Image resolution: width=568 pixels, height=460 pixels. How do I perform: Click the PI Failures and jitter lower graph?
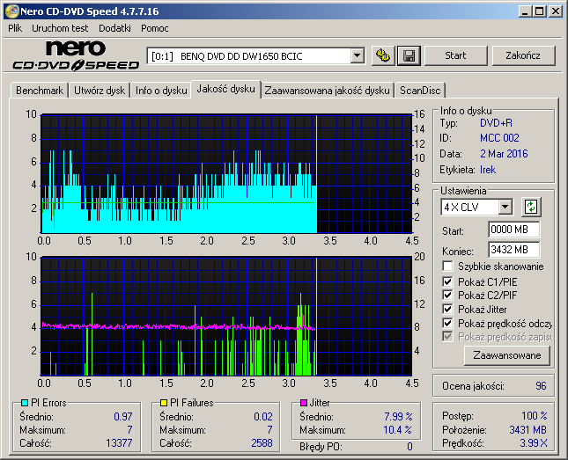226,317
